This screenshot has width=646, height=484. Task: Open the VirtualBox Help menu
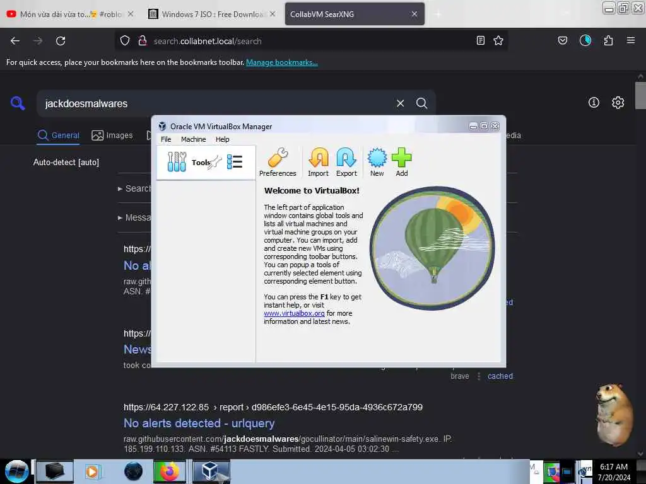pos(223,139)
